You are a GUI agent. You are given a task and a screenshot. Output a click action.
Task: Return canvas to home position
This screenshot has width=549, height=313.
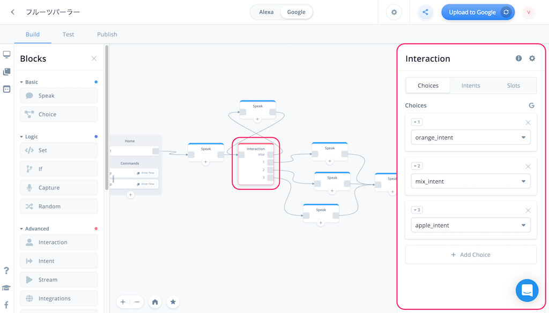(155, 302)
